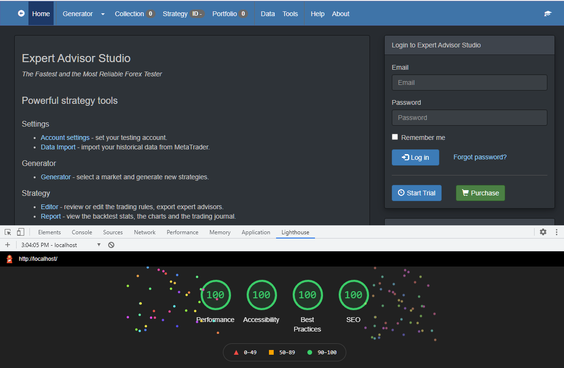Click the clear all reports icon
Screen dimensions: 564x368
[x=111, y=245]
